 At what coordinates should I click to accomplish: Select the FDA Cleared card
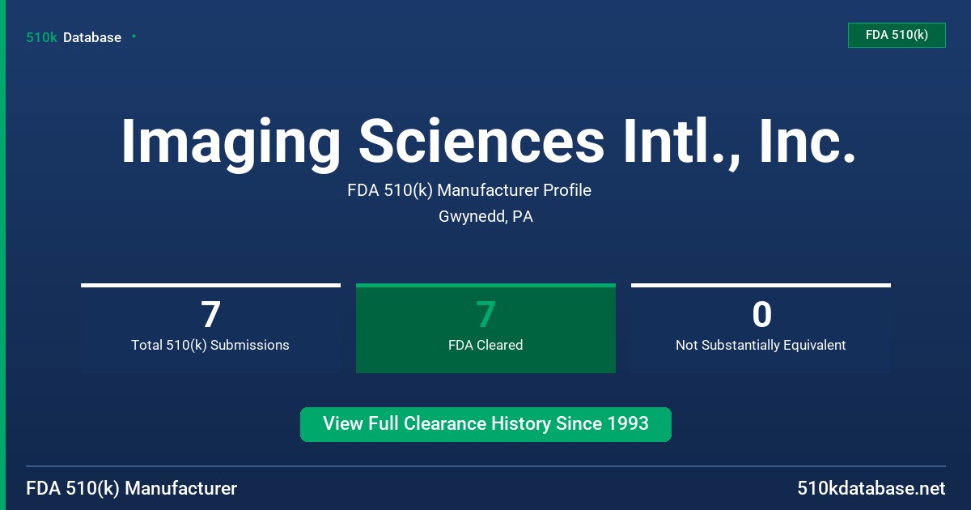click(485, 328)
